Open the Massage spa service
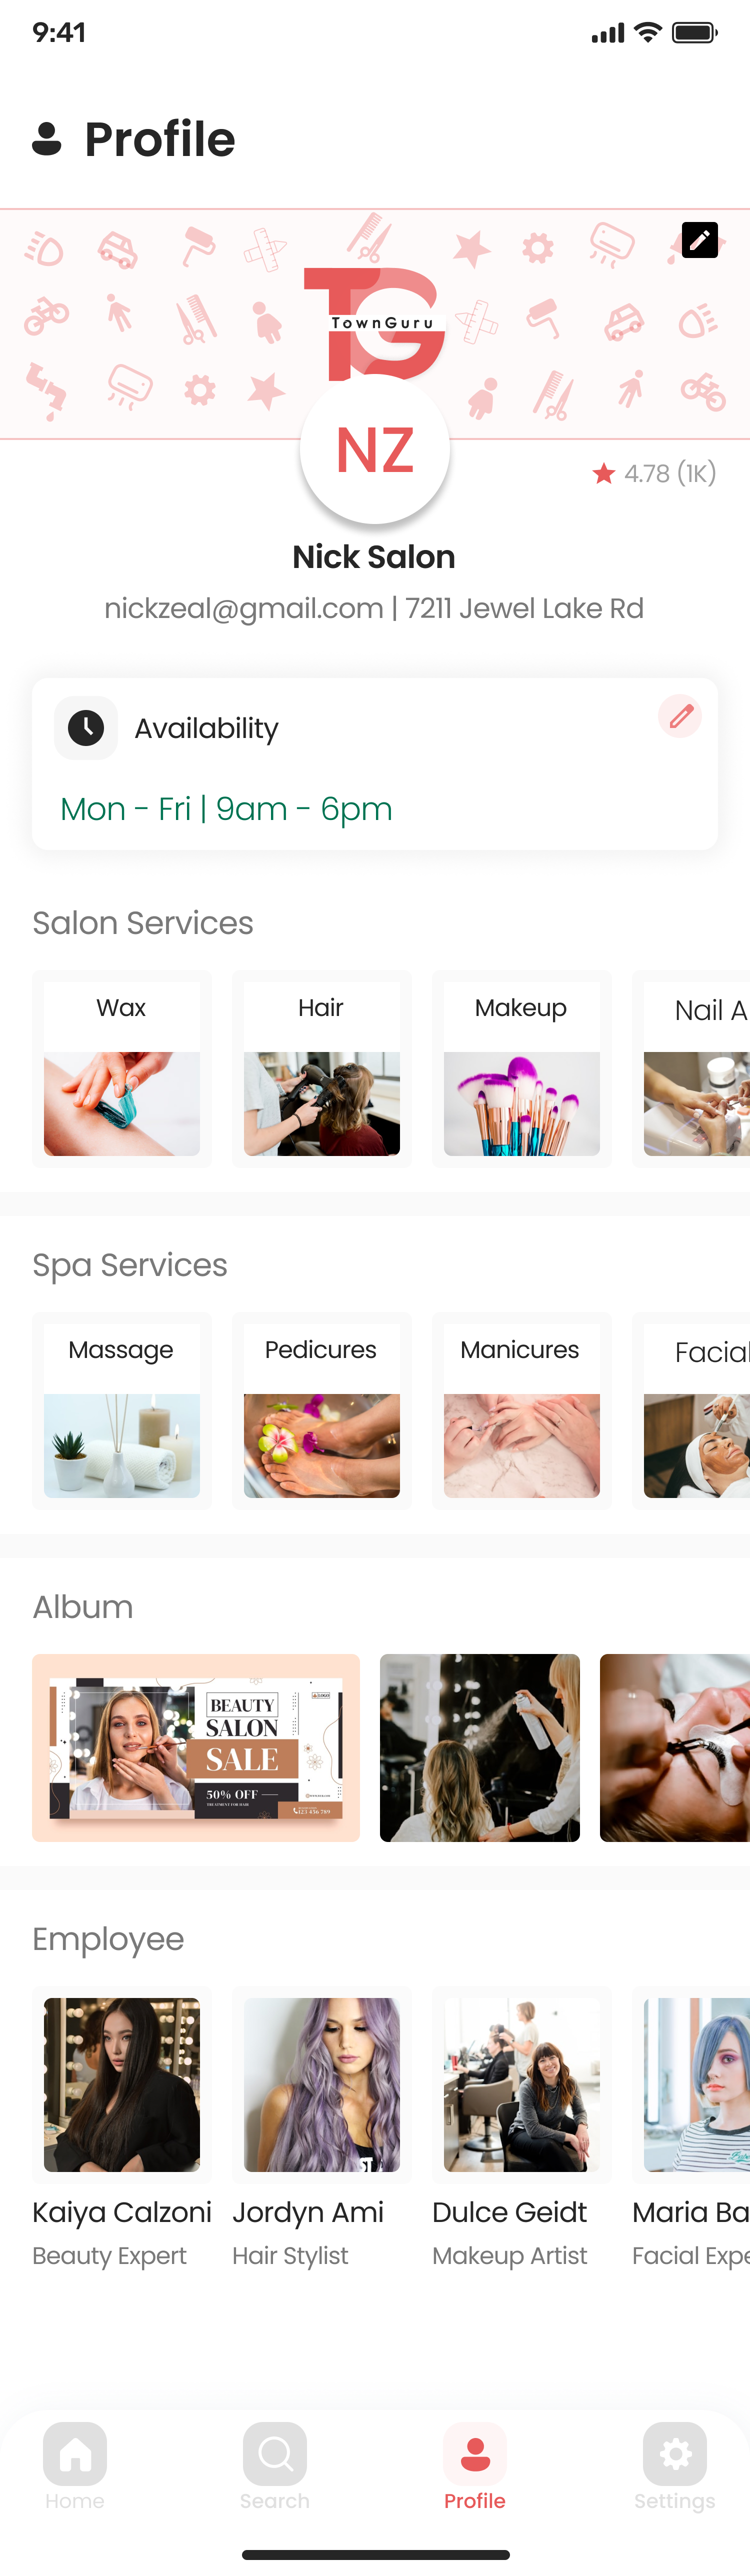The height and width of the screenshot is (2576, 750). (x=122, y=1410)
